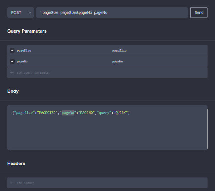Uncheck the pageSize parameter checkbox
Image resolution: width=215 pixels, height=191 pixels.
point(12,50)
